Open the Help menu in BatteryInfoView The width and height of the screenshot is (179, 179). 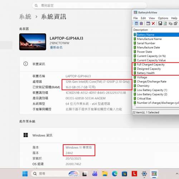[174, 18]
